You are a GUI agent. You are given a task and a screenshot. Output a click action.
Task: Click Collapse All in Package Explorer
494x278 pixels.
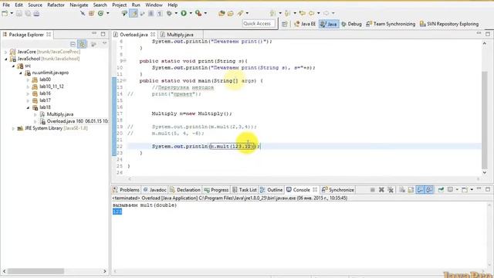[x=73, y=44]
